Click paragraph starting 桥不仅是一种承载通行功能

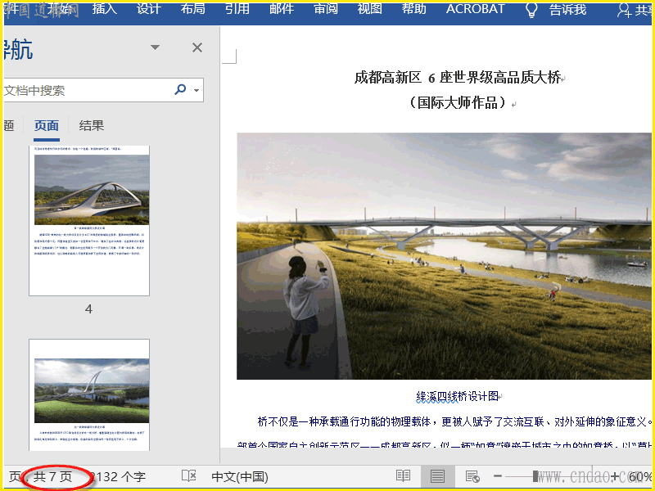pos(454,421)
